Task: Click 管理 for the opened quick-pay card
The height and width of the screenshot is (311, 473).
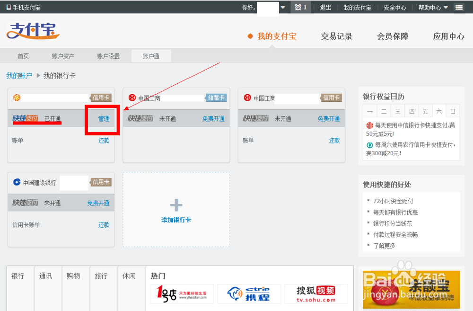Action: click(x=104, y=119)
